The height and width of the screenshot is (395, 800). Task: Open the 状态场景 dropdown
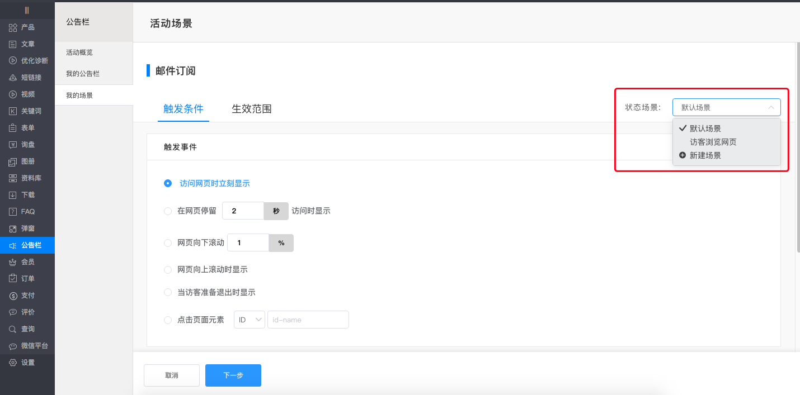[x=726, y=107]
